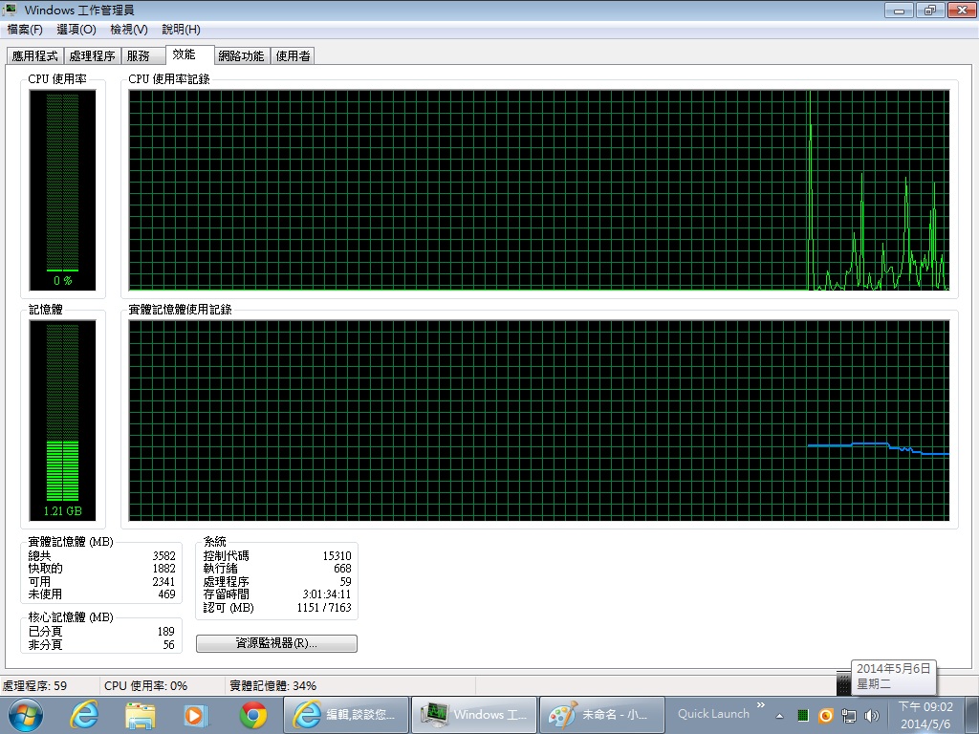Click status bar text 實體記憶體: 34%

272,686
